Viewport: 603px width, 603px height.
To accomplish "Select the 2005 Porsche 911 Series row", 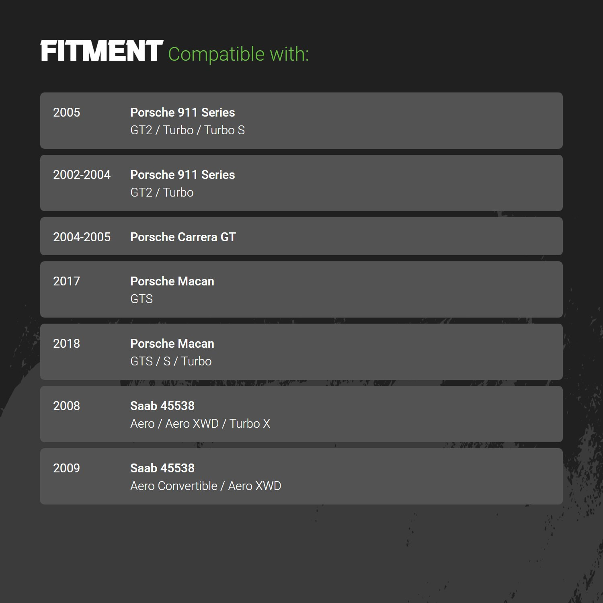I will (301, 121).
